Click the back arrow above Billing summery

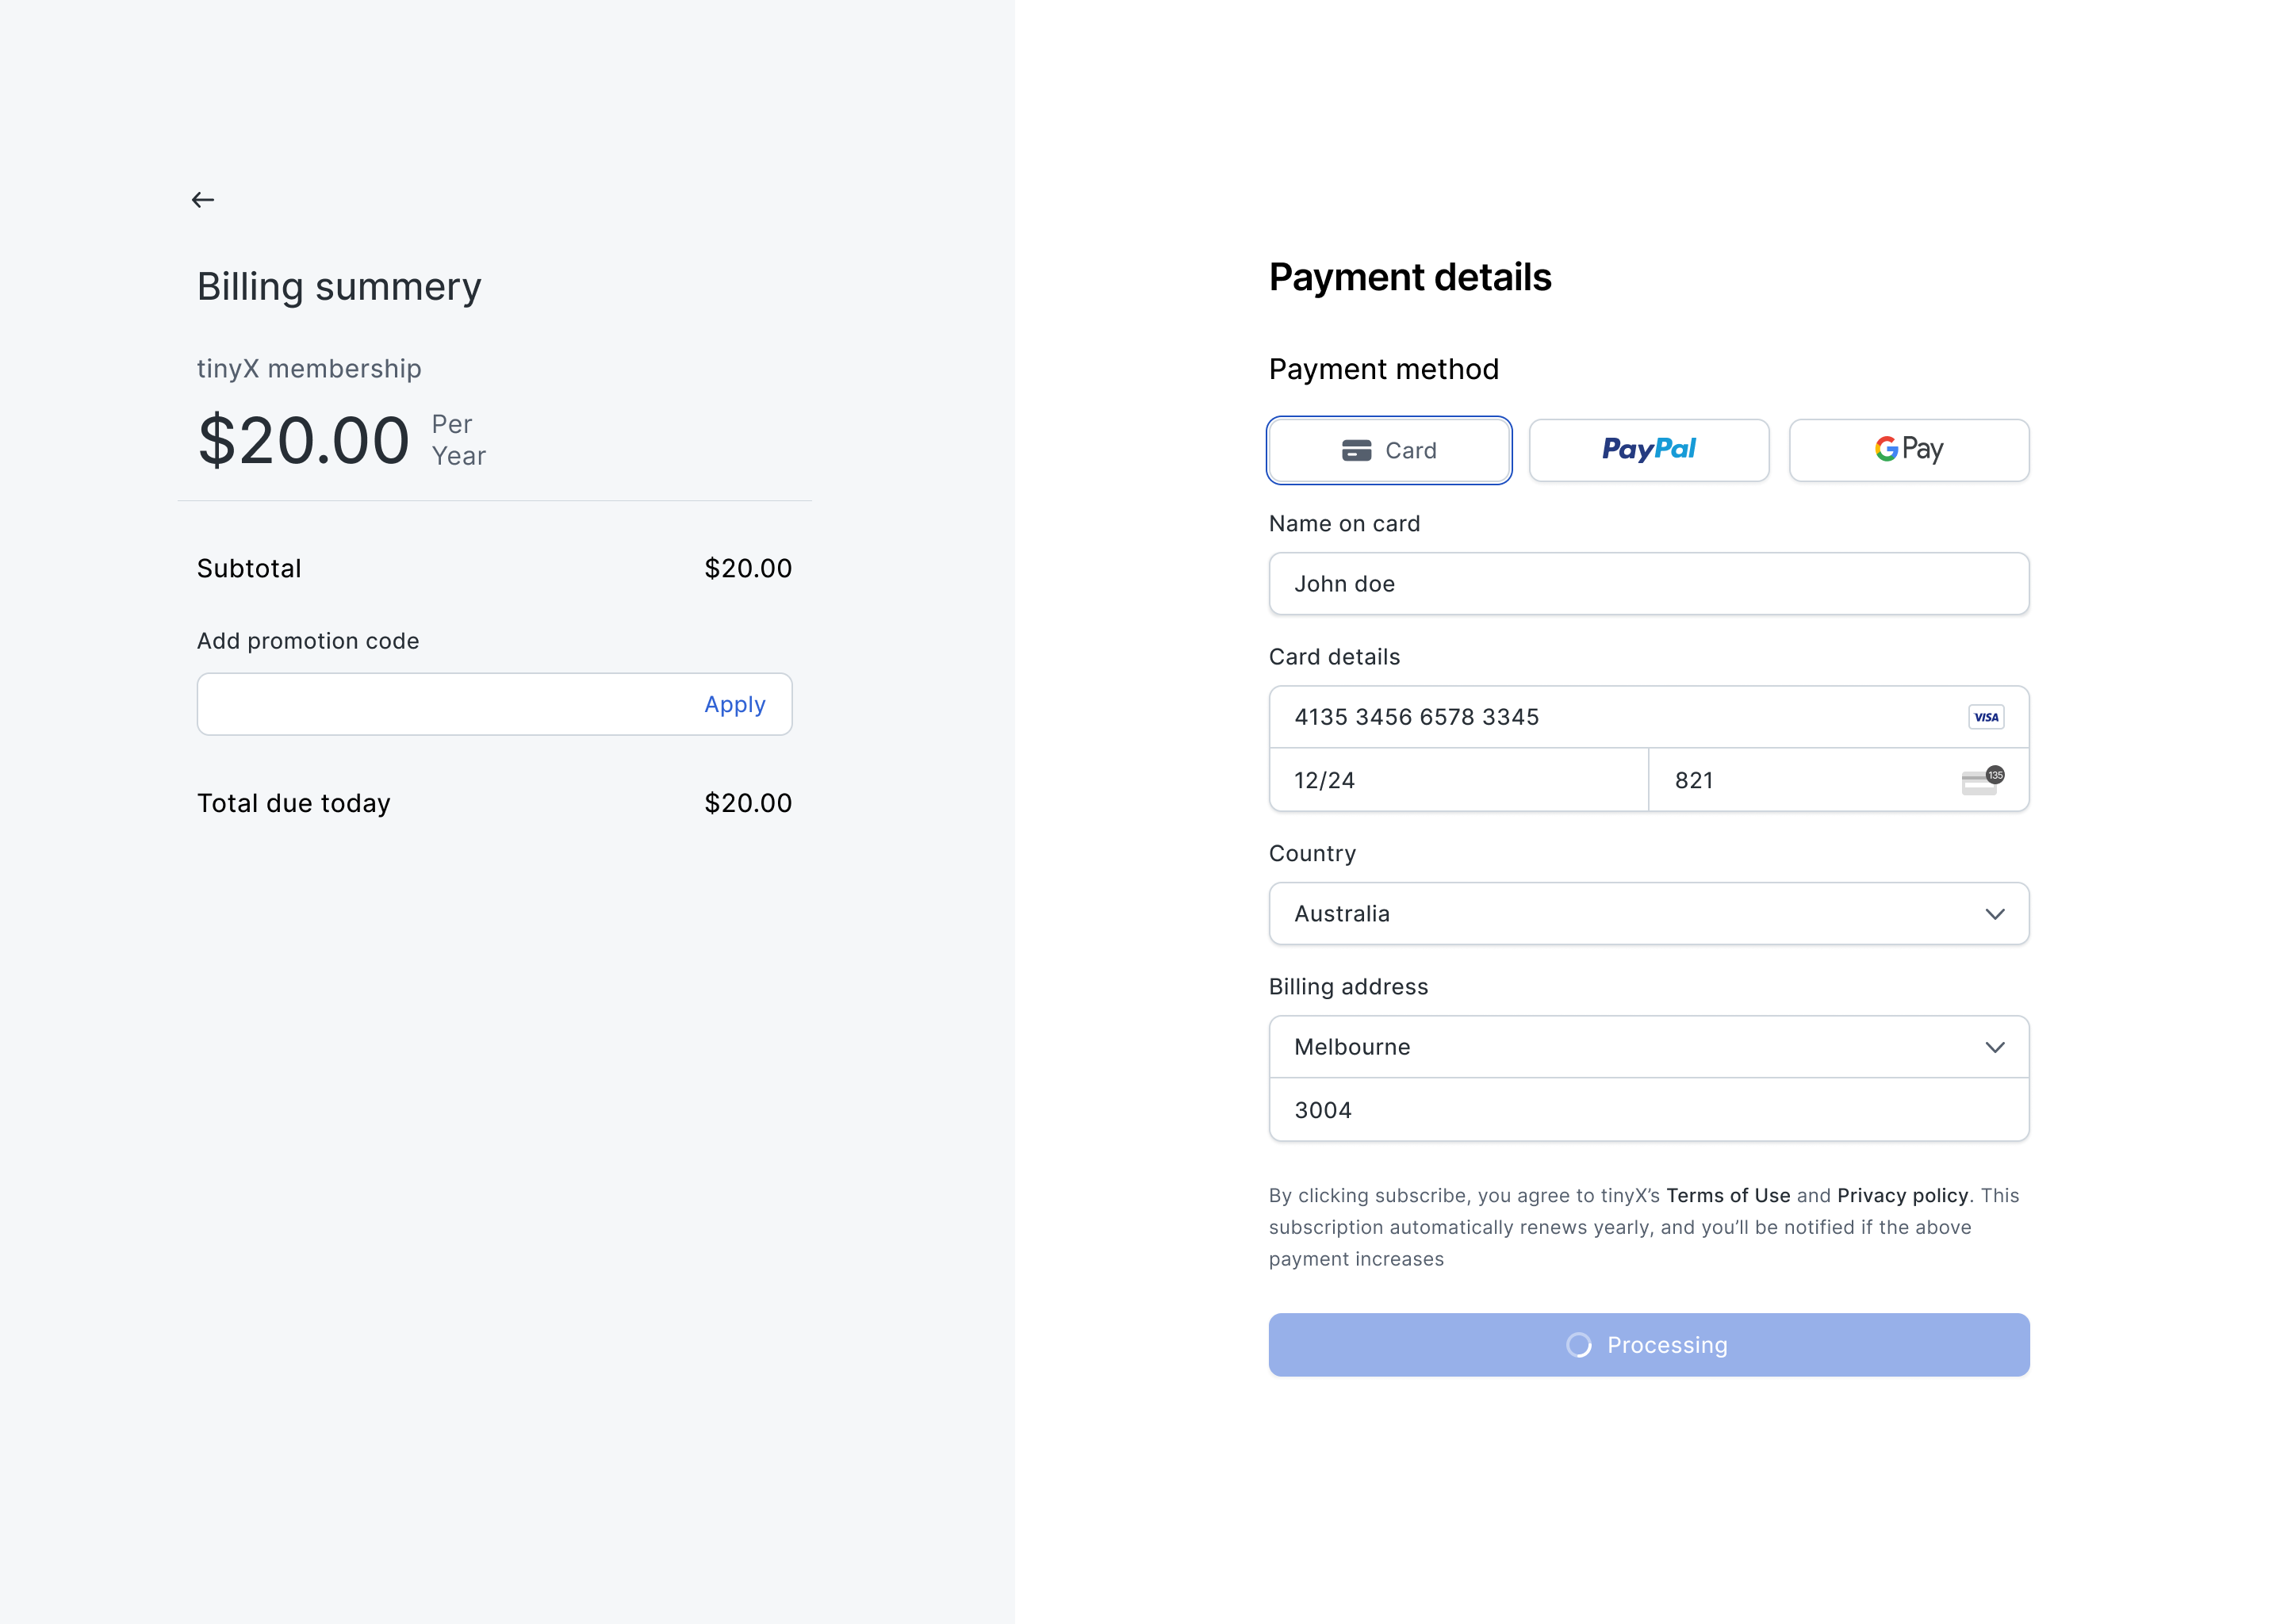[x=204, y=199]
